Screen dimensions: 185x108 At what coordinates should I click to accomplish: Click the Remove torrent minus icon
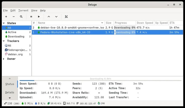[14, 17]
